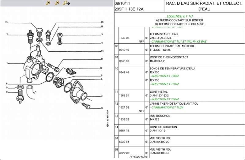Pick callout label B in the diagram
The width and height of the screenshot is (245, 160).
point(102,59)
